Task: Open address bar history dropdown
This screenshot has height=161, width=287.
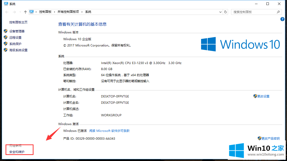Action: [220, 12]
